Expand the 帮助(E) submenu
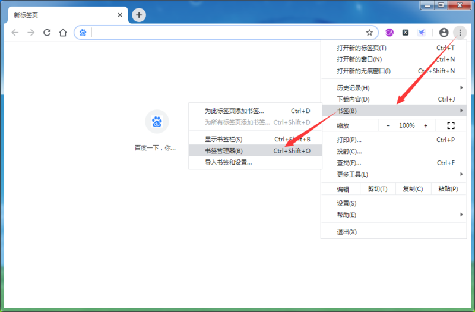 [394, 215]
